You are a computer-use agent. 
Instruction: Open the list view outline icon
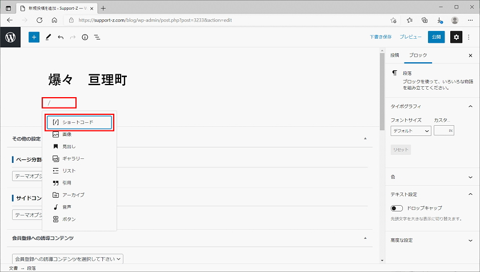(x=97, y=37)
